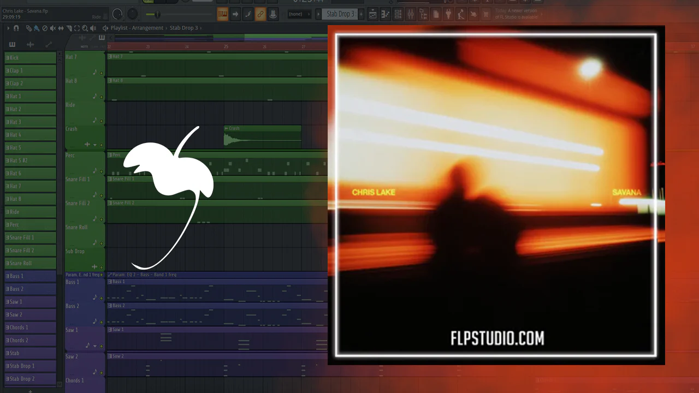Open the Crash track dropdown arrow
This screenshot has height=393, width=699.
pyautogui.click(x=95, y=145)
